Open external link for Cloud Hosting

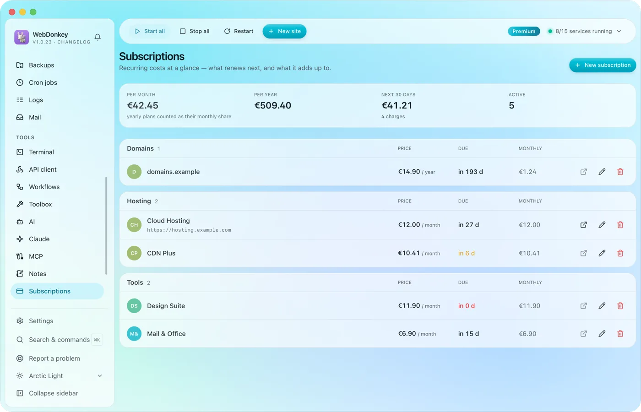coord(584,225)
